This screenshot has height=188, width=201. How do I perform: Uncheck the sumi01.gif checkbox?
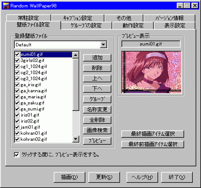click(17, 55)
